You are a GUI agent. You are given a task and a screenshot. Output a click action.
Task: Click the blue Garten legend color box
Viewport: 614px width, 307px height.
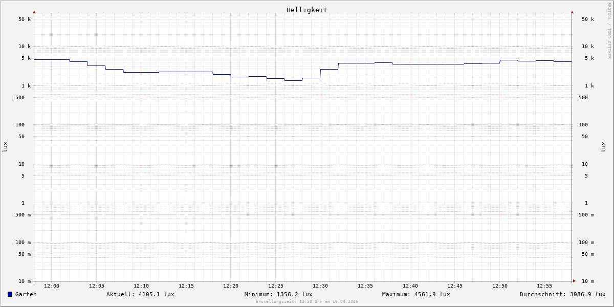click(10, 294)
